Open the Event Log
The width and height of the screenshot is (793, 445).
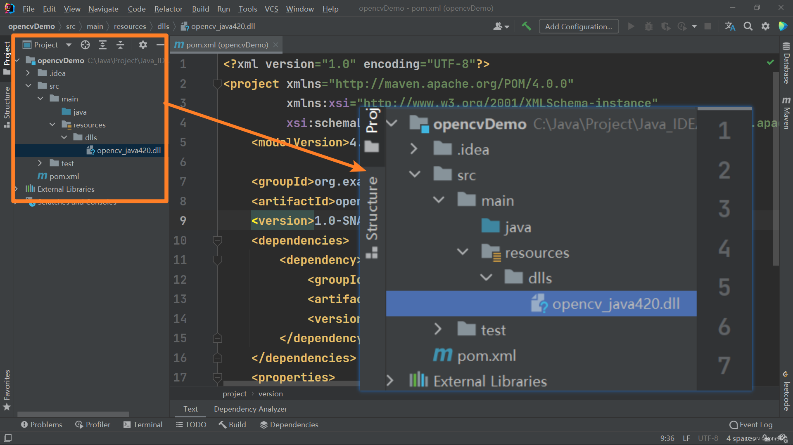(x=751, y=425)
